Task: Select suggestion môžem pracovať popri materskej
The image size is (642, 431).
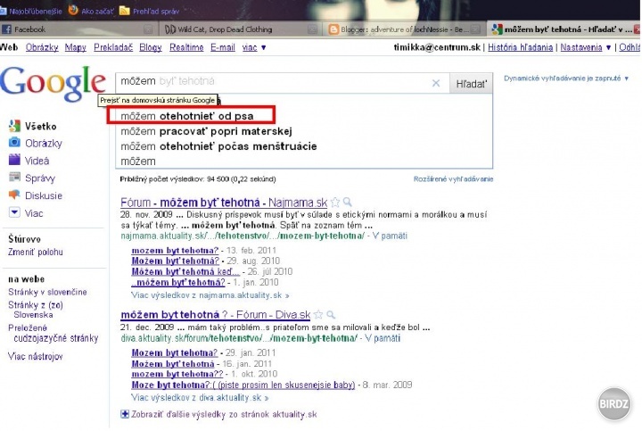Action: click(x=303, y=131)
